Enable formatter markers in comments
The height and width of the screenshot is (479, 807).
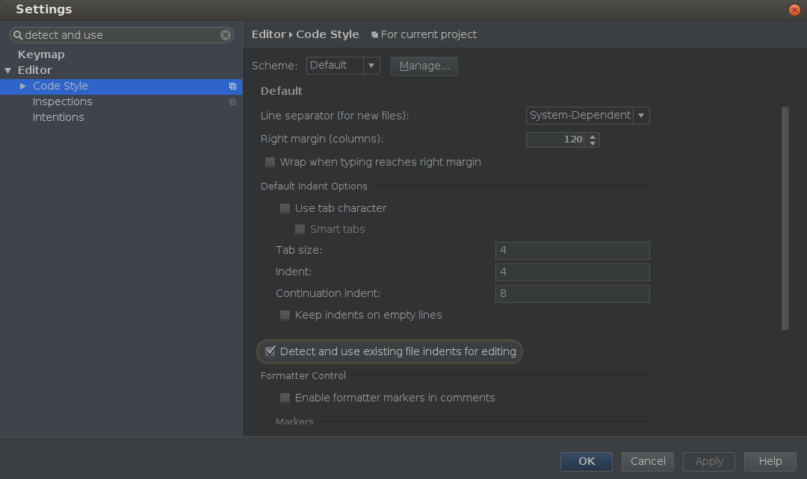click(x=285, y=398)
